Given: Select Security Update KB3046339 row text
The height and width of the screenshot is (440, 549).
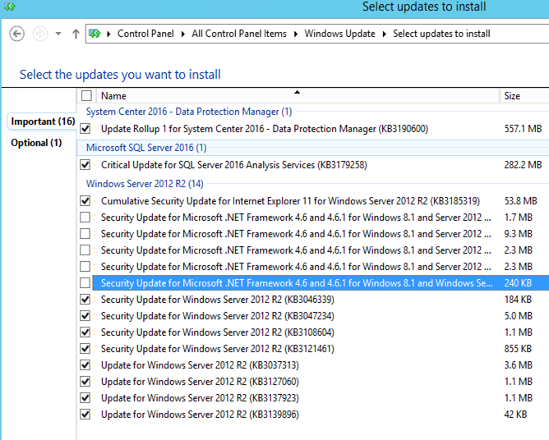Looking at the screenshot, I should pos(218,300).
